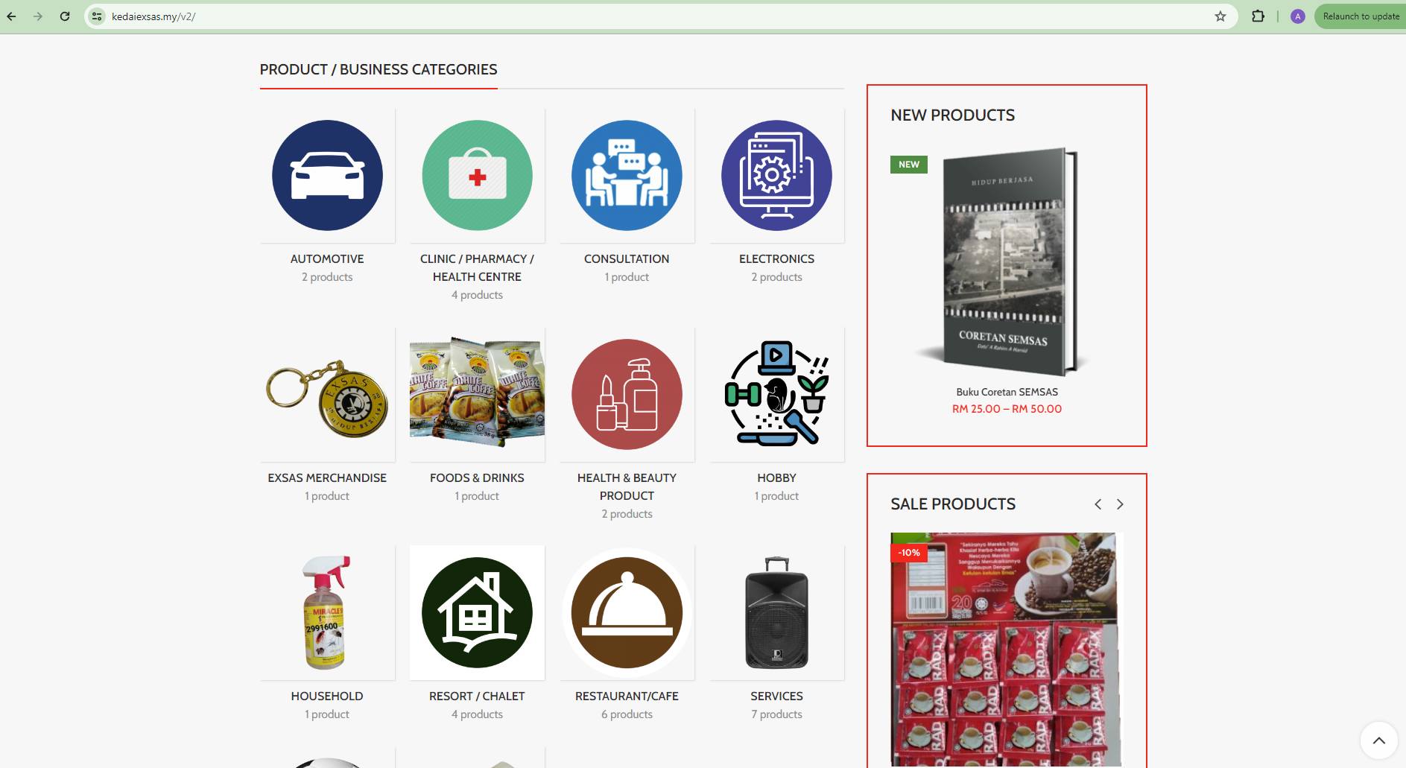Click the back-to-top arrow button
Viewport: 1406px width, 768px height.
(1378, 740)
